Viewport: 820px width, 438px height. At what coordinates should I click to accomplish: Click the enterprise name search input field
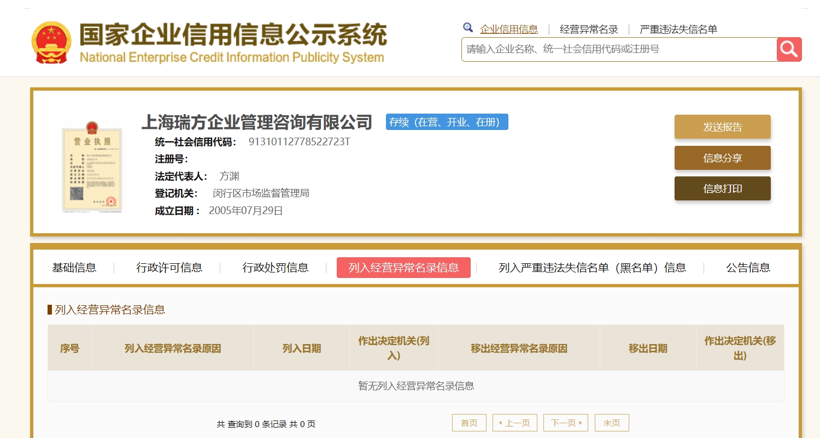pyautogui.click(x=618, y=50)
